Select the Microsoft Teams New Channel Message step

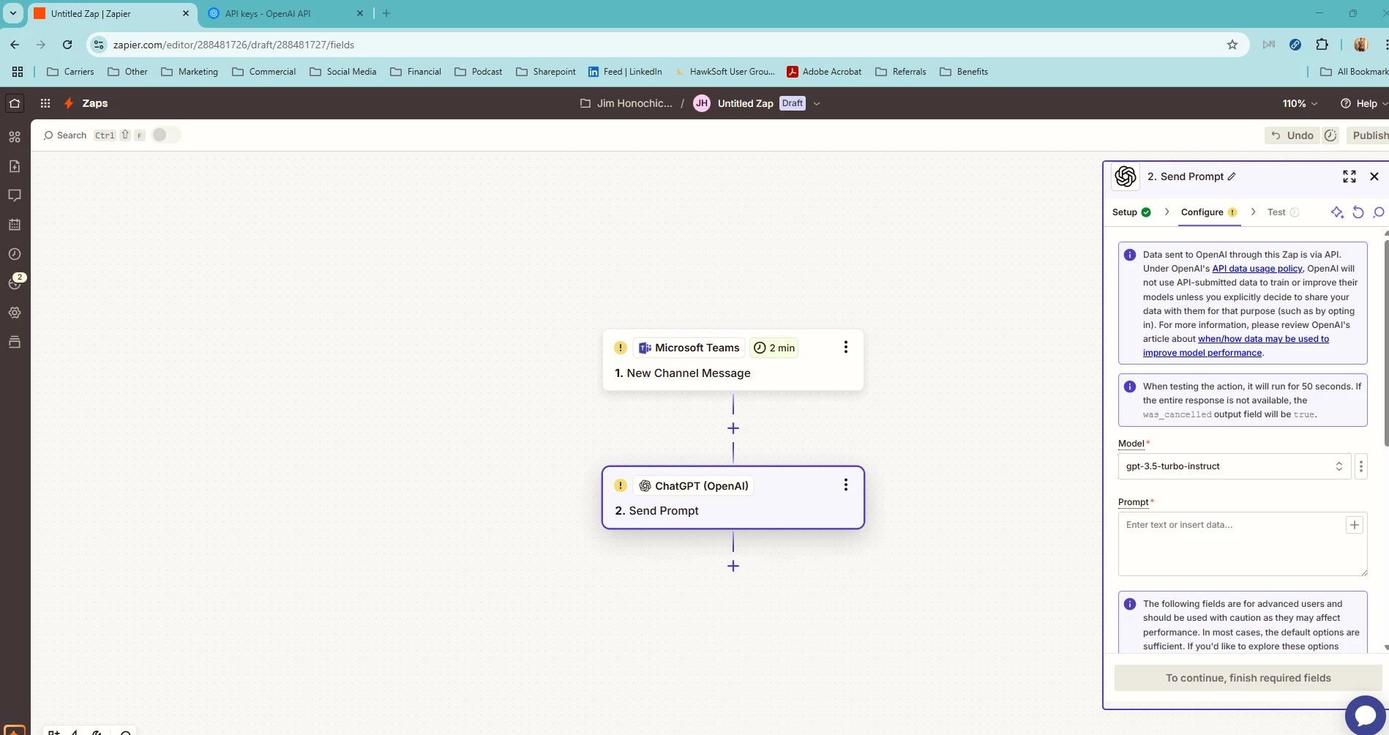pyautogui.click(x=733, y=360)
